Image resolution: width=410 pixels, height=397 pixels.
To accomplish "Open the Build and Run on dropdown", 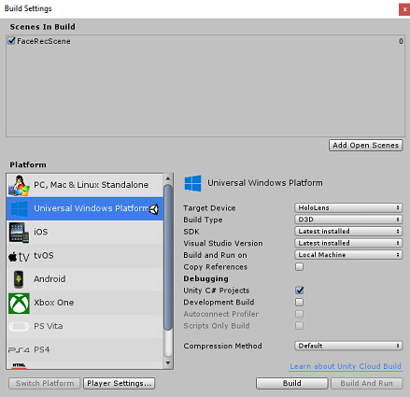I will (x=348, y=255).
